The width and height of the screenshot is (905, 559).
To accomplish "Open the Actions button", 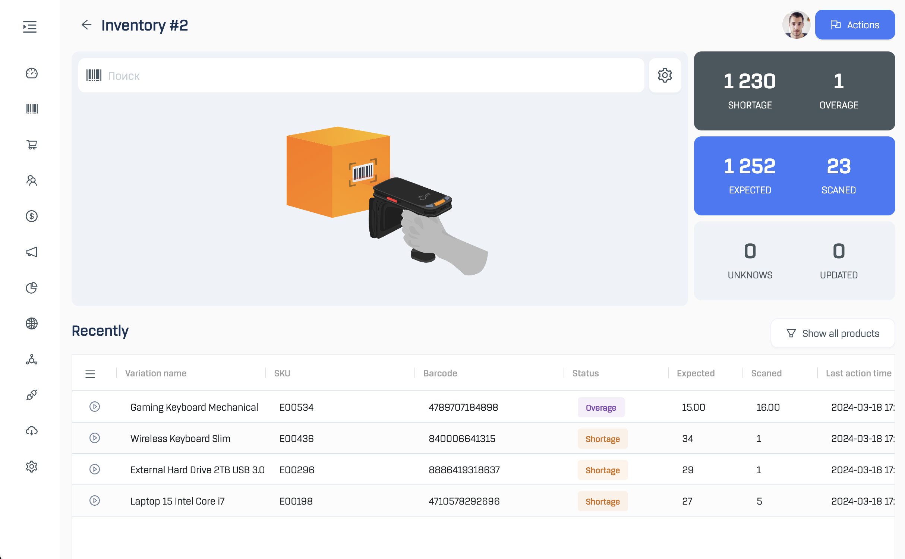I will click(x=855, y=25).
